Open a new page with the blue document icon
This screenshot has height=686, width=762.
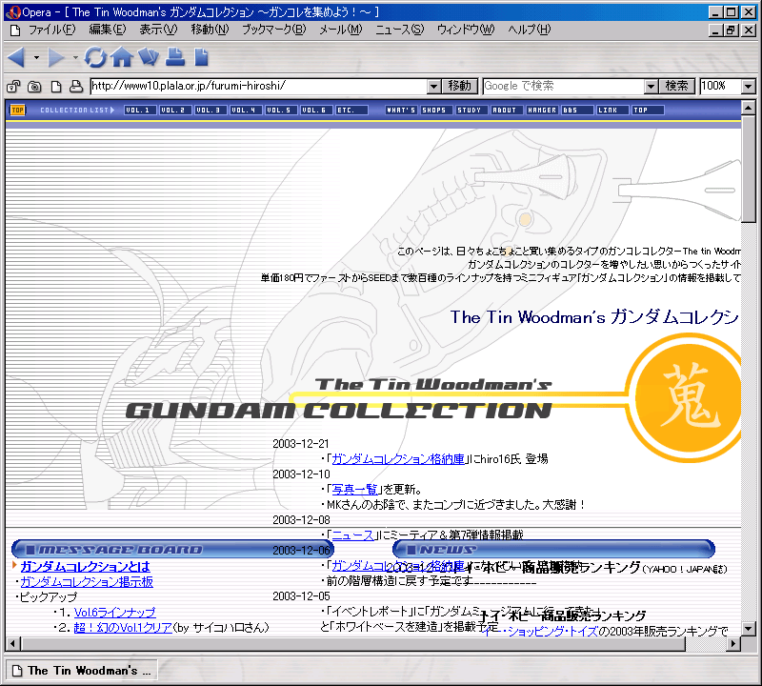coord(201,57)
